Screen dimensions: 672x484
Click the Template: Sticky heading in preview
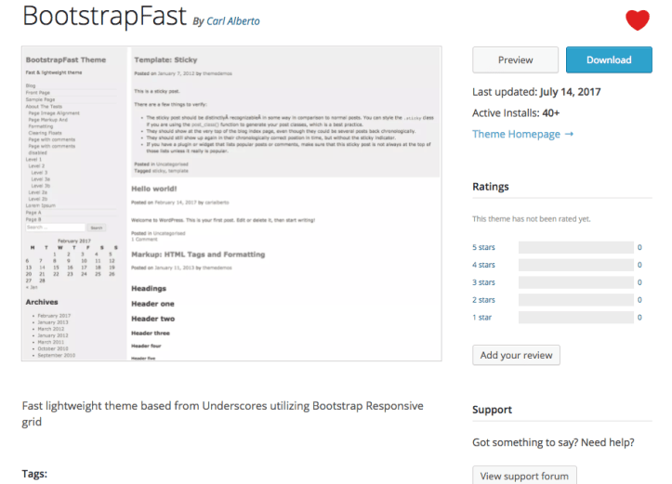click(x=165, y=60)
